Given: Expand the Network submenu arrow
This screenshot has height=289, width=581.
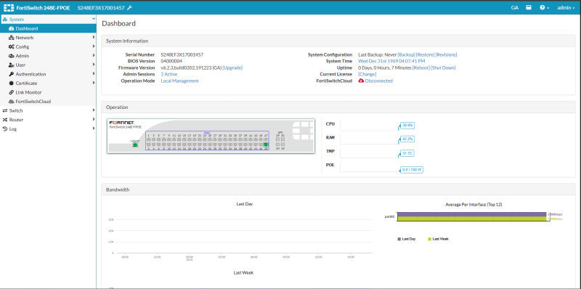Looking at the screenshot, I should tap(94, 38).
